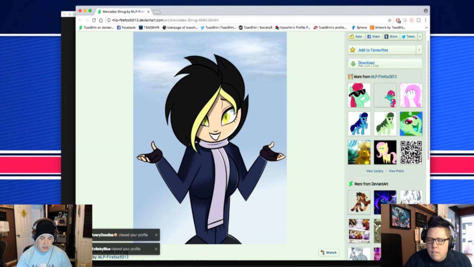Open the Chrome three-dot menu
This screenshot has width=474, height=267.
[425, 20]
